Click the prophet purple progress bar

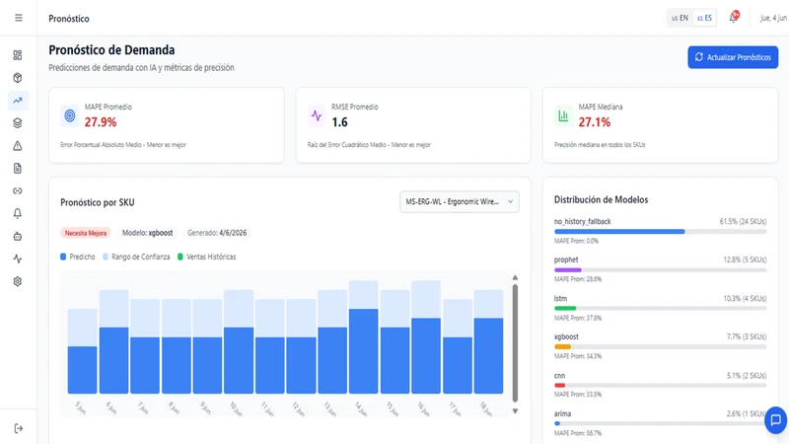click(660, 270)
